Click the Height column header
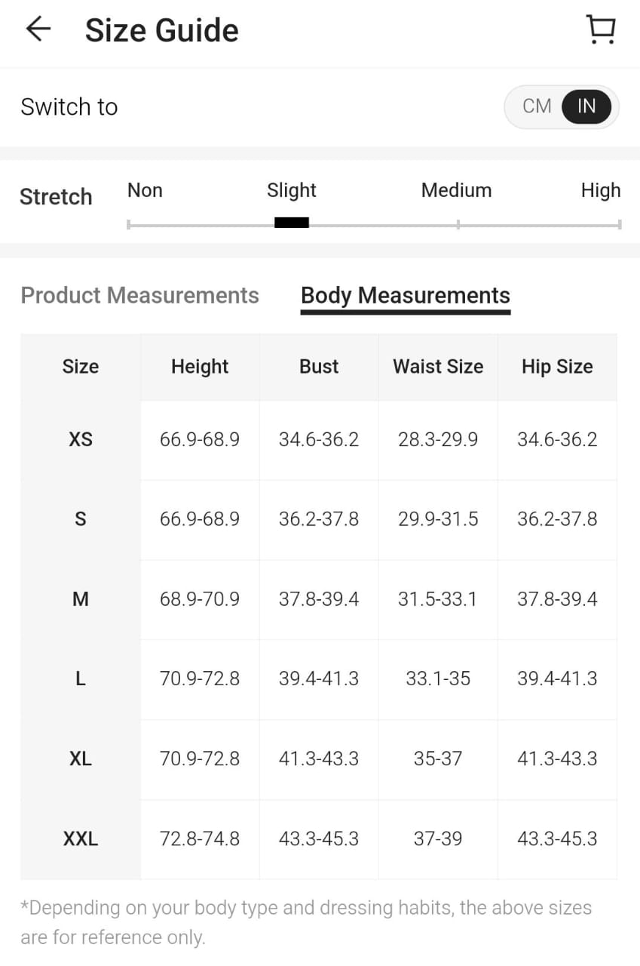This screenshot has height=966, width=640. point(200,367)
